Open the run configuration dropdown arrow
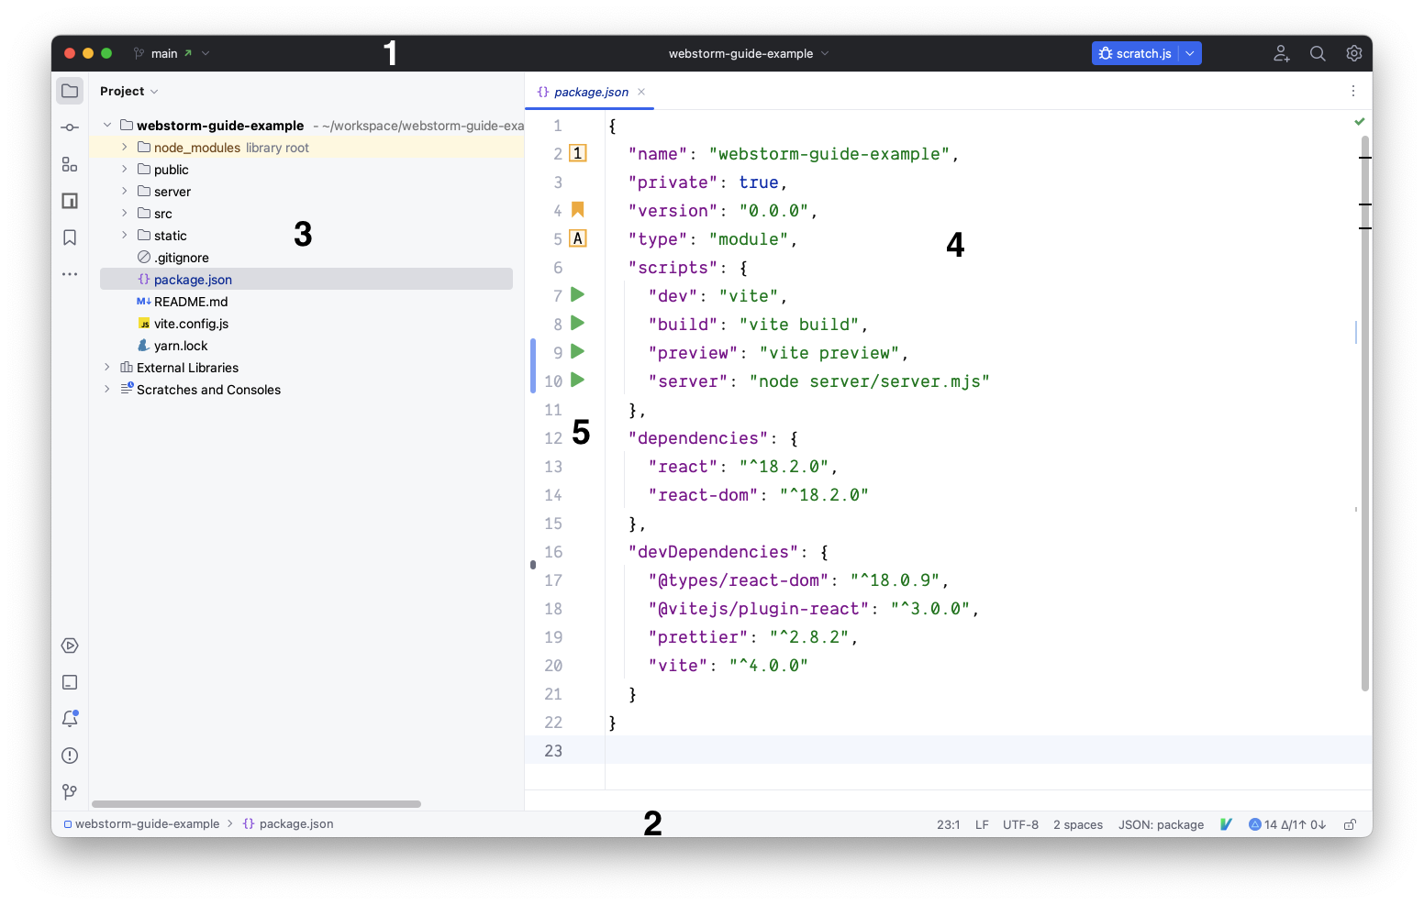Image resolution: width=1424 pixels, height=905 pixels. 1190,53
